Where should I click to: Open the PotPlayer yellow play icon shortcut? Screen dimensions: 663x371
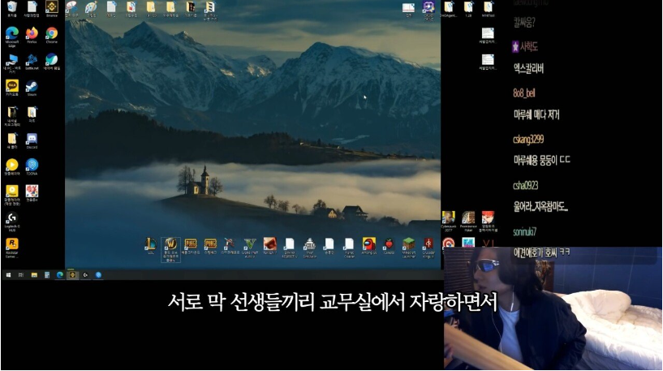[x=12, y=166]
